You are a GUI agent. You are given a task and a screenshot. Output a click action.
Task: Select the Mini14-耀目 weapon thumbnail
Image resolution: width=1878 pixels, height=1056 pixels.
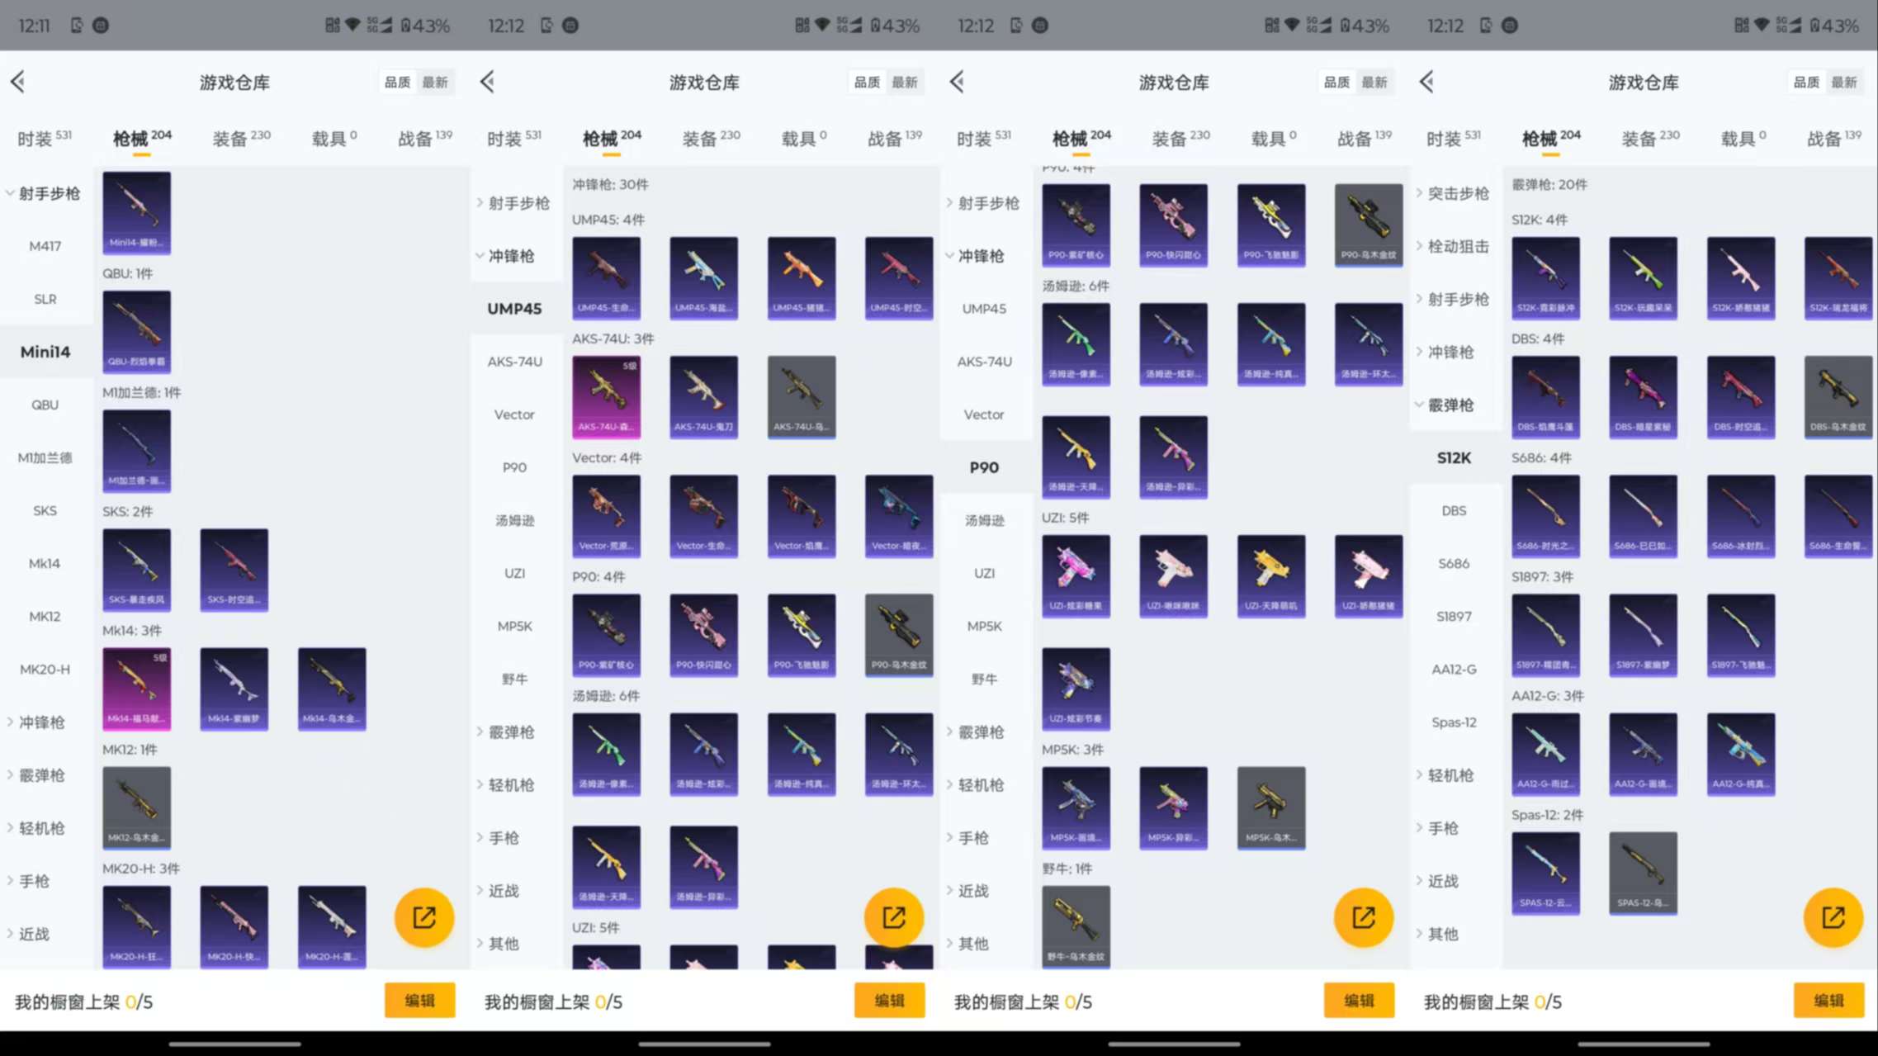[136, 212]
